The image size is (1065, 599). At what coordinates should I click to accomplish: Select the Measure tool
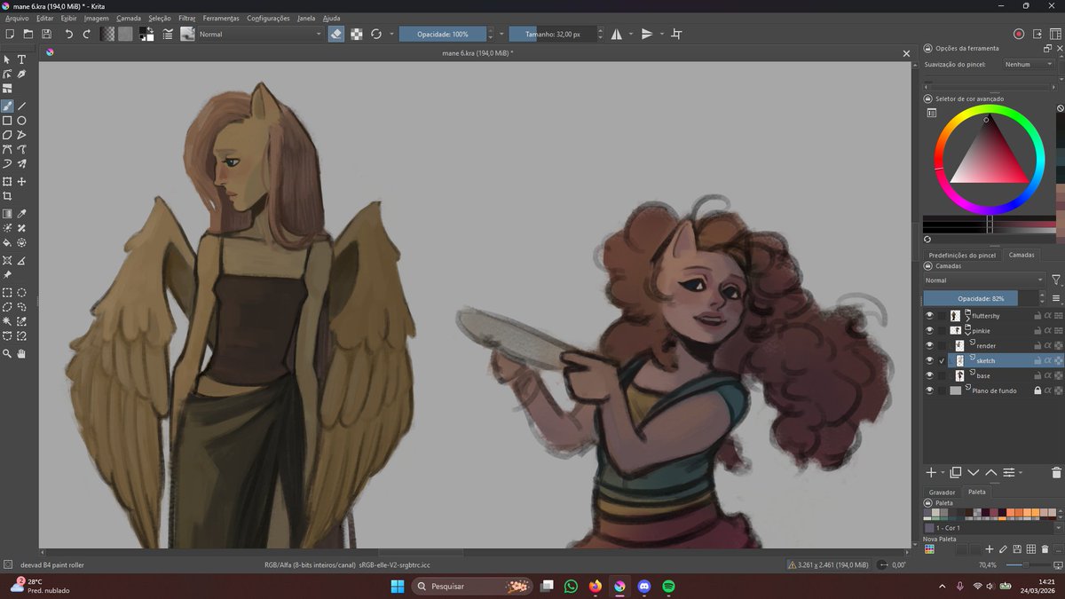pyautogui.click(x=22, y=261)
